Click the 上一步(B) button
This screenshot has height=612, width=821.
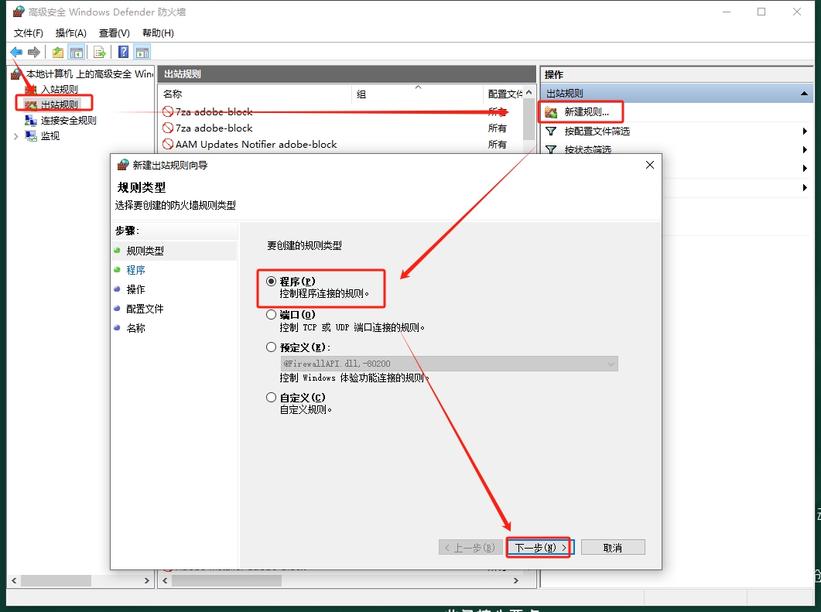[470, 548]
